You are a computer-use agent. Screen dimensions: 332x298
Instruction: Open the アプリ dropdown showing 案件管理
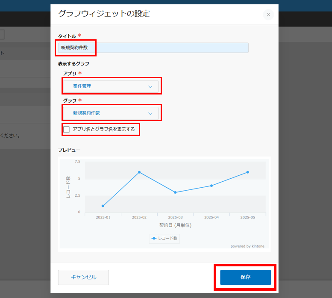[111, 86]
